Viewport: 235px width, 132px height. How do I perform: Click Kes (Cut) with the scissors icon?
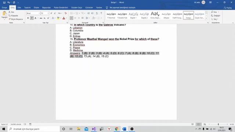11,12
